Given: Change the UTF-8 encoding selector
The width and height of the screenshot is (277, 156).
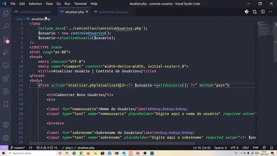Looking at the screenshot, I should click(x=235, y=147).
